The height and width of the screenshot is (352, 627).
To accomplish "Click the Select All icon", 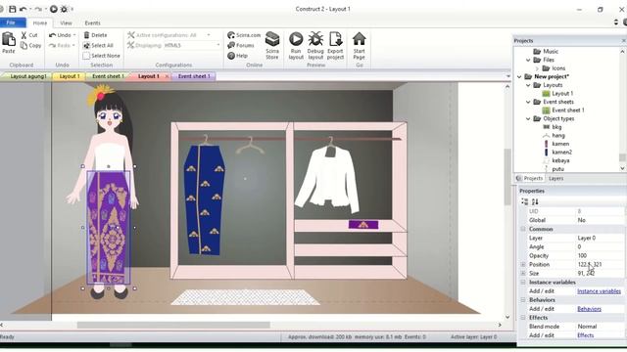I will click(86, 46).
